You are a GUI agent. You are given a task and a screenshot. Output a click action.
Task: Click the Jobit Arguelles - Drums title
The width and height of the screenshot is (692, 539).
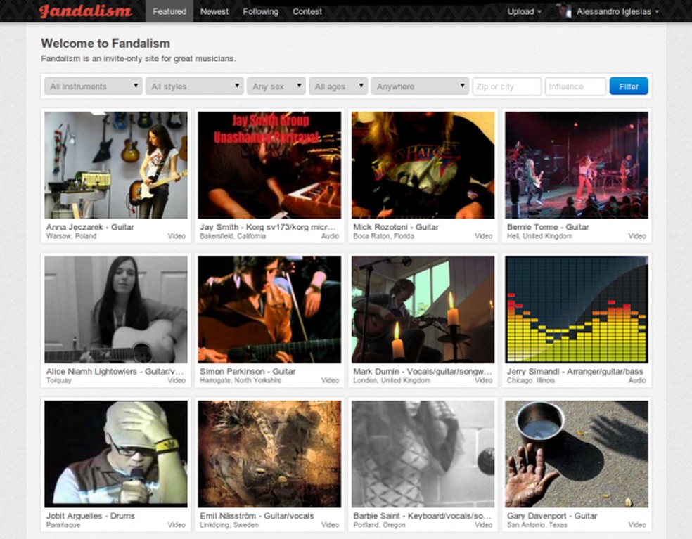91,516
